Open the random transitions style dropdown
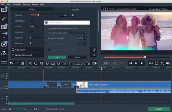This screenshot has width=172, height=112. [x=67, y=33]
